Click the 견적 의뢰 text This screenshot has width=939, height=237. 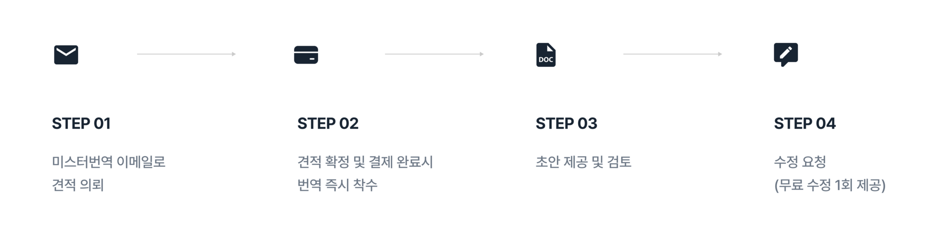[x=78, y=185]
